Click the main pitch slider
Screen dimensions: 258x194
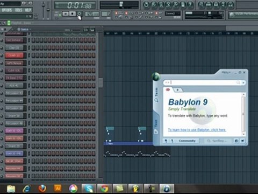(48, 10)
